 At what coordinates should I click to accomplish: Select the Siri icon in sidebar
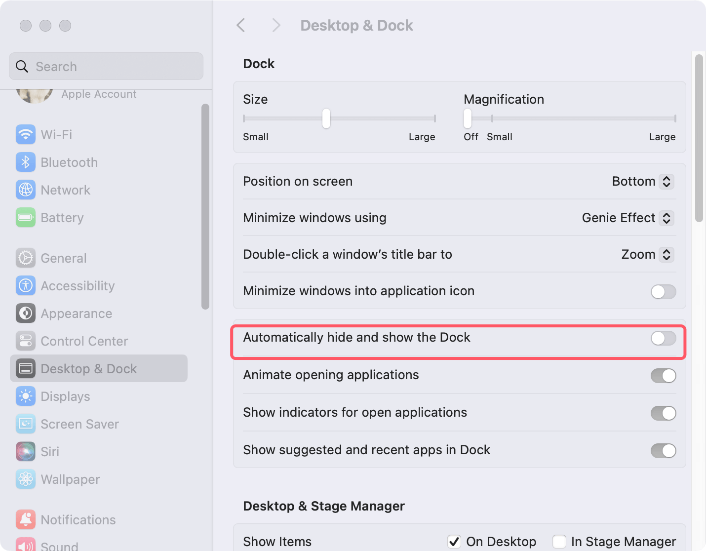25,451
